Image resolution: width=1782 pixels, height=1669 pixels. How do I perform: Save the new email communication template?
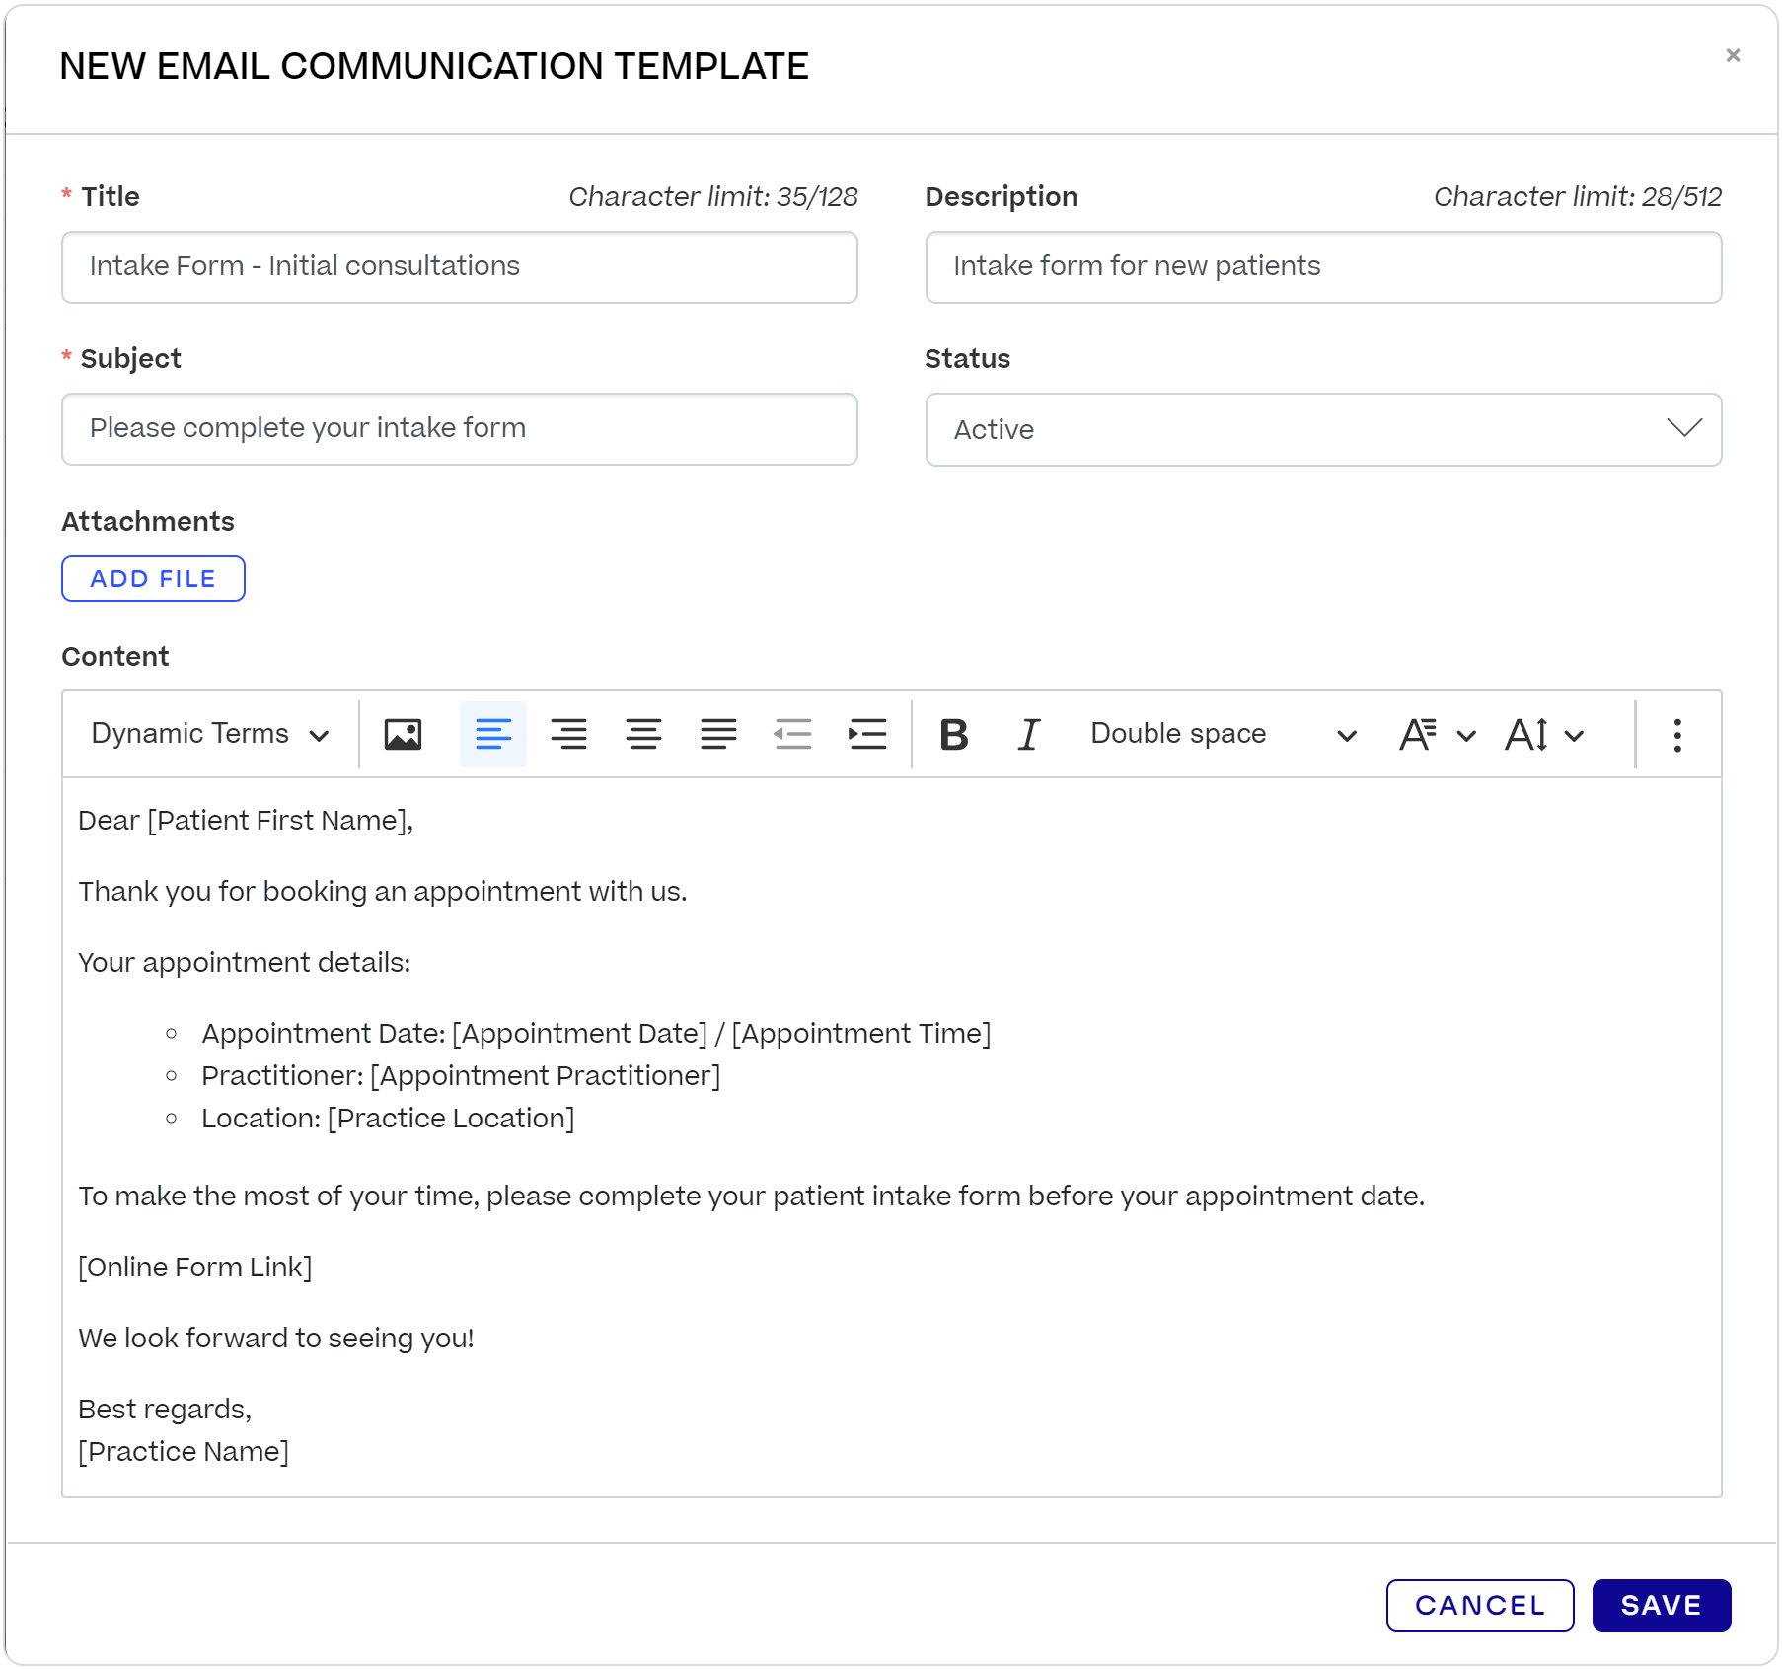coord(1661,1605)
